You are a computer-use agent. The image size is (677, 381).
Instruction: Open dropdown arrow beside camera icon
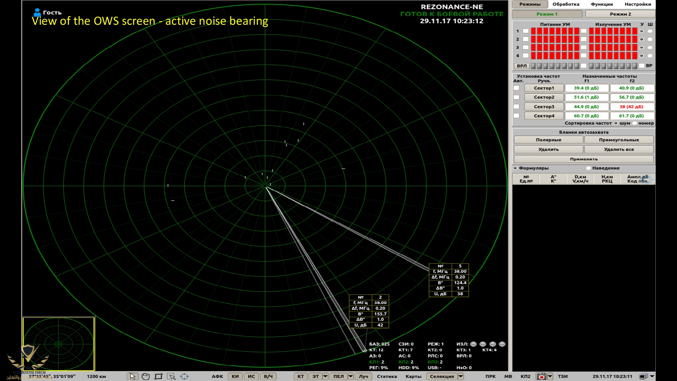pos(550,376)
